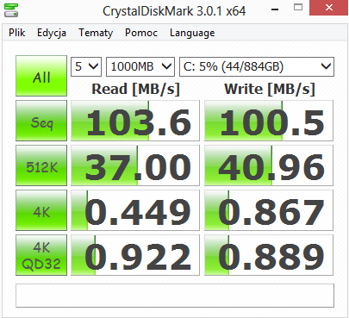Start the Seq sequential test
The width and height of the screenshot is (349, 318).
click(x=41, y=121)
